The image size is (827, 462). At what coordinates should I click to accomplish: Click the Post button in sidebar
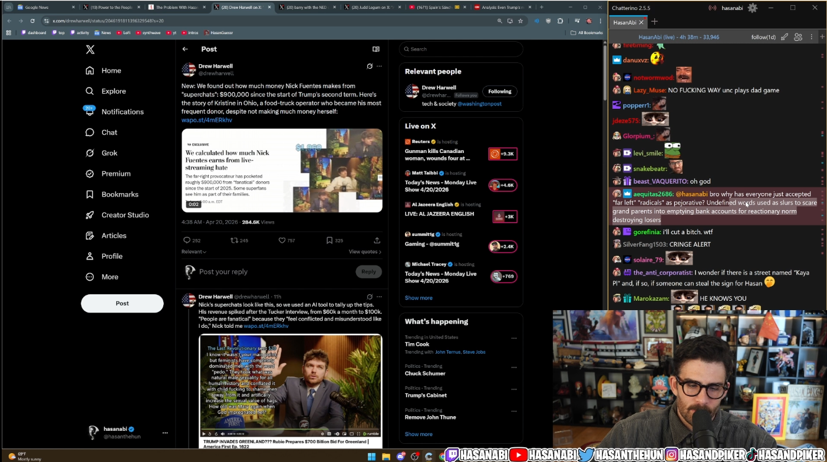pyautogui.click(x=122, y=303)
